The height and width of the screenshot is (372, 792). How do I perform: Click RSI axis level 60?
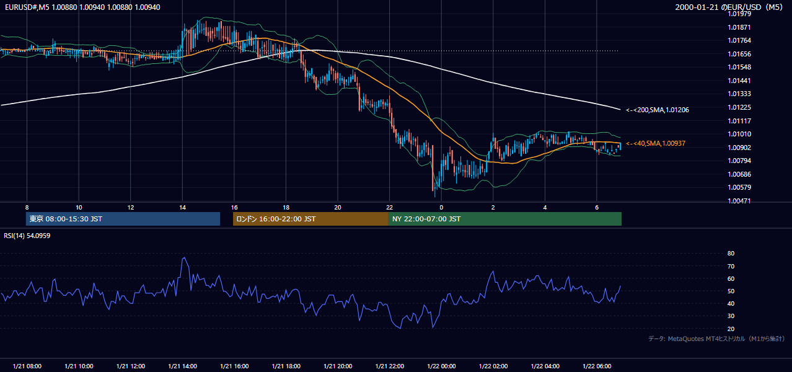pyautogui.click(x=731, y=278)
